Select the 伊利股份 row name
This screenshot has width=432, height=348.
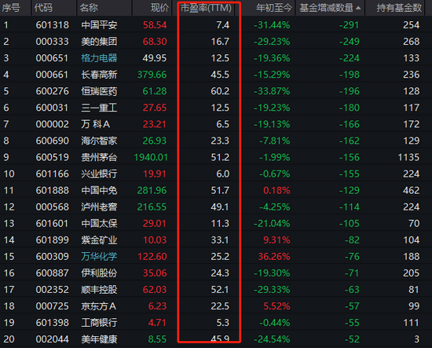[x=99, y=273]
